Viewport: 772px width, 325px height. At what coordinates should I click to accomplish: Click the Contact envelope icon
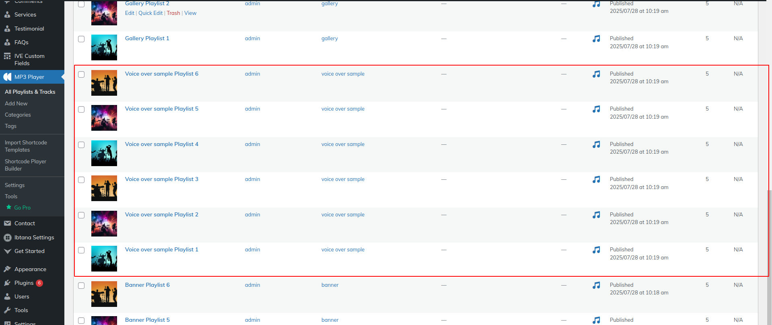coord(7,223)
